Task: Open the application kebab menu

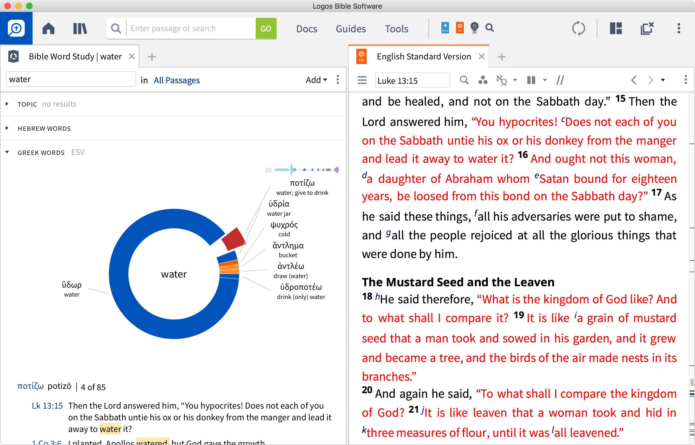Action: point(679,28)
